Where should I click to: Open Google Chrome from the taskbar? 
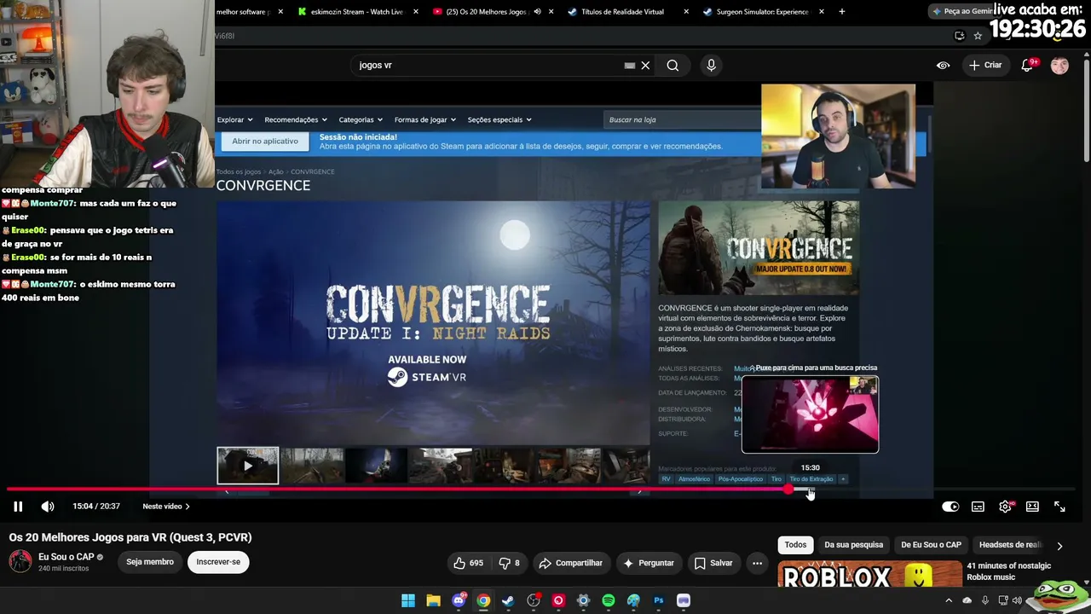click(483, 600)
